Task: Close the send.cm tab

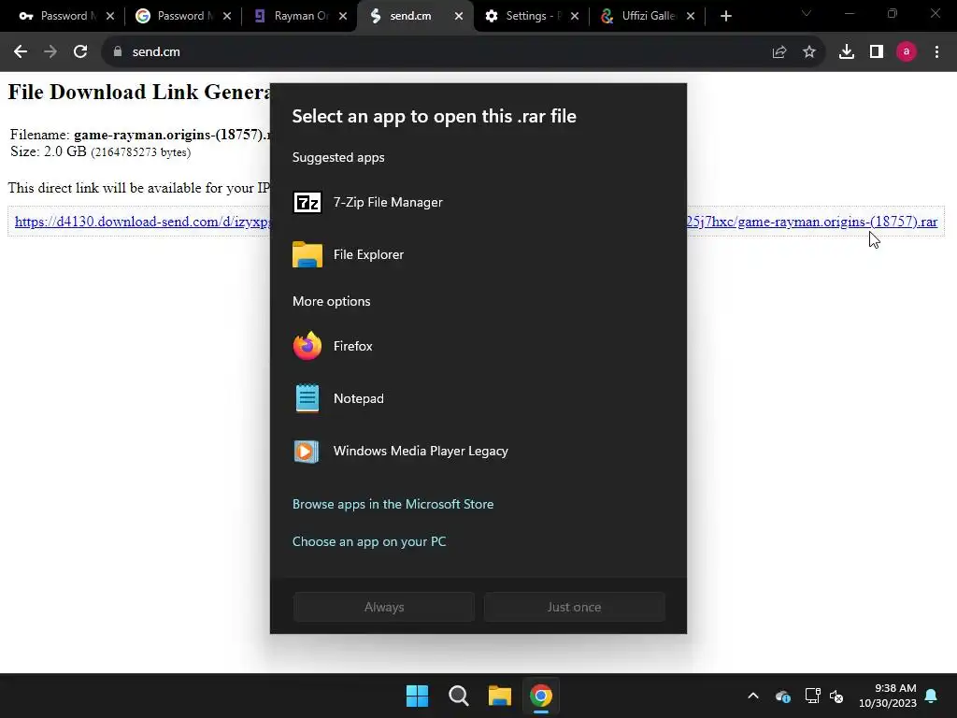Action: coord(459,16)
